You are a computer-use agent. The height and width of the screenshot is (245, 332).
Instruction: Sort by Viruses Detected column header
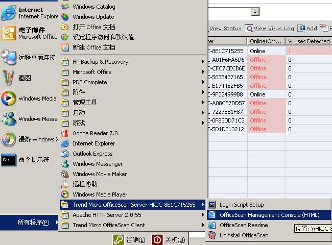pyautogui.click(x=309, y=41)
